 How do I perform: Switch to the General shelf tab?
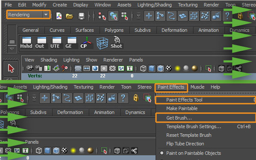[x=31, y=30]
